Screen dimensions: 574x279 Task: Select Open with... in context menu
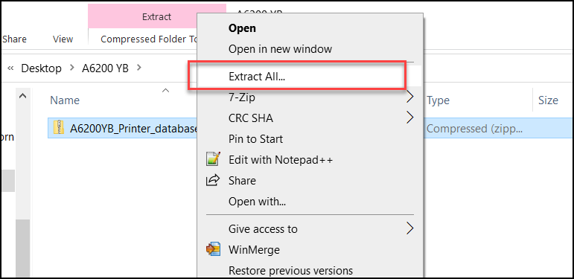point(257,201)
